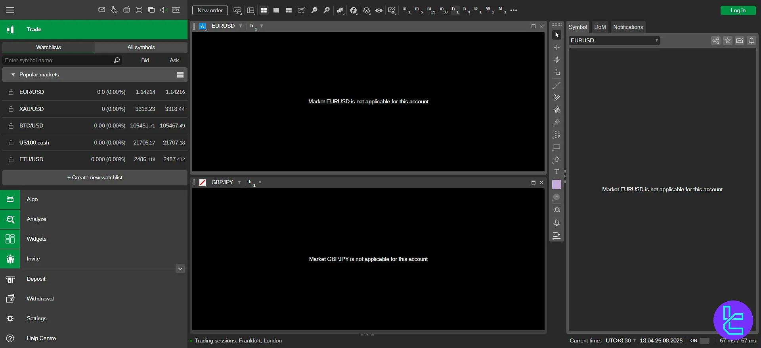
Task: Click the New order button
Action: click(210, 10)
